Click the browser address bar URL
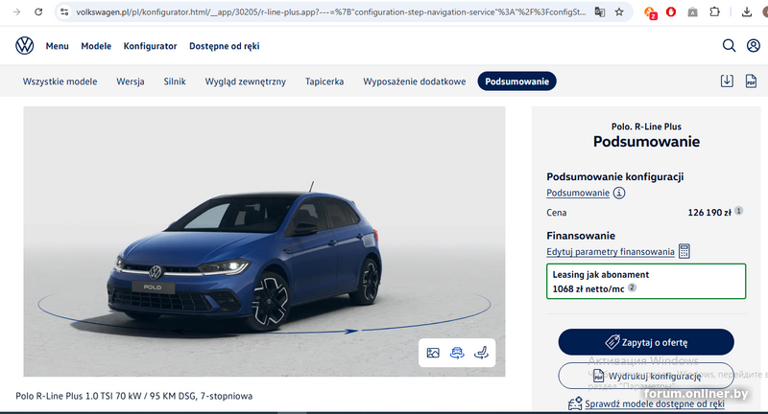768x414 pixels. 330,11
